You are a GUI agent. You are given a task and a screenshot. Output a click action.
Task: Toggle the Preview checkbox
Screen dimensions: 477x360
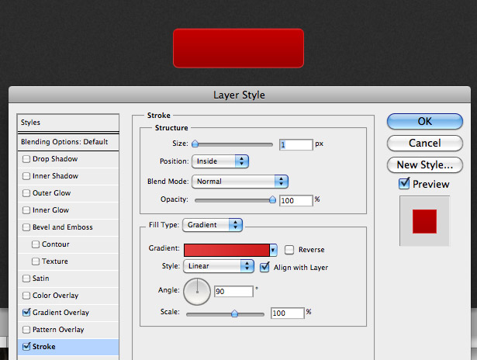pos(404,183)
